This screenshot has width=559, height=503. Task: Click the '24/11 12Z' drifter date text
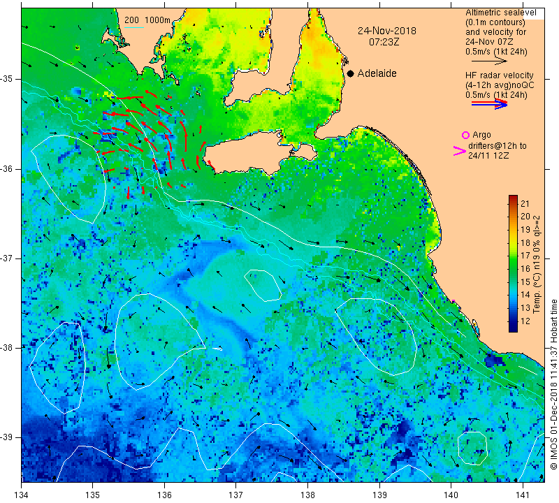(488, 156)
